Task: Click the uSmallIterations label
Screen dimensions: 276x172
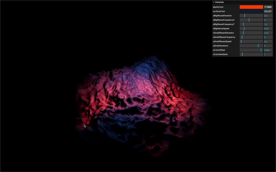Action: [220, 46]
